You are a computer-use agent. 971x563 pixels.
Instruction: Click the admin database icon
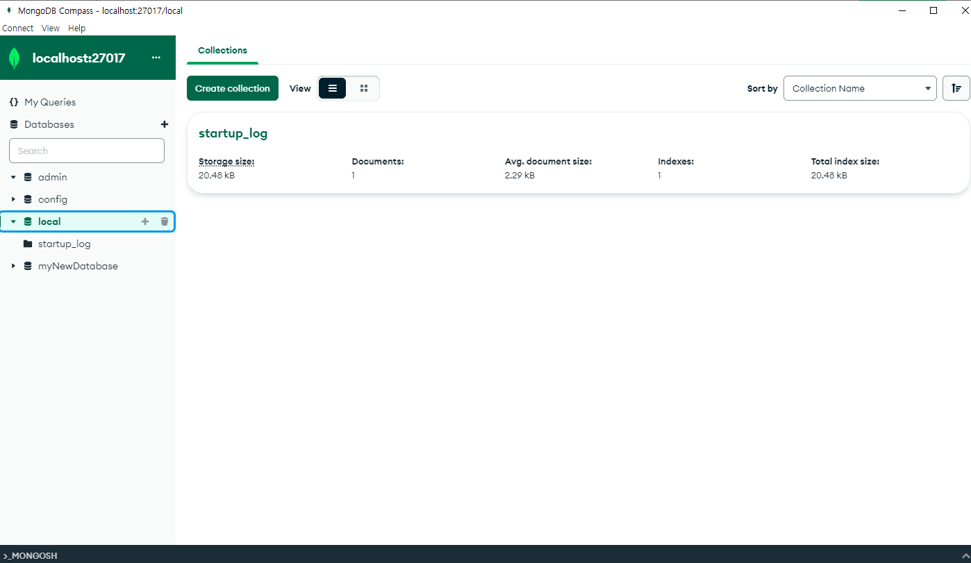(x=28, y=177)
